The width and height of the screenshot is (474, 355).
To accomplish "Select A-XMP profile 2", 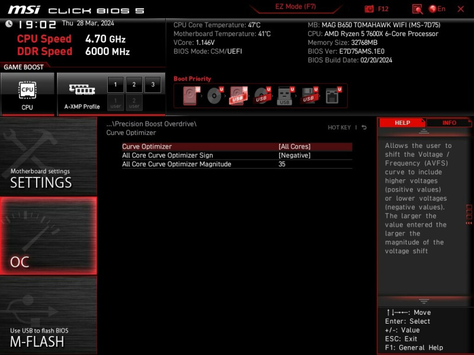I will [134, 85].
